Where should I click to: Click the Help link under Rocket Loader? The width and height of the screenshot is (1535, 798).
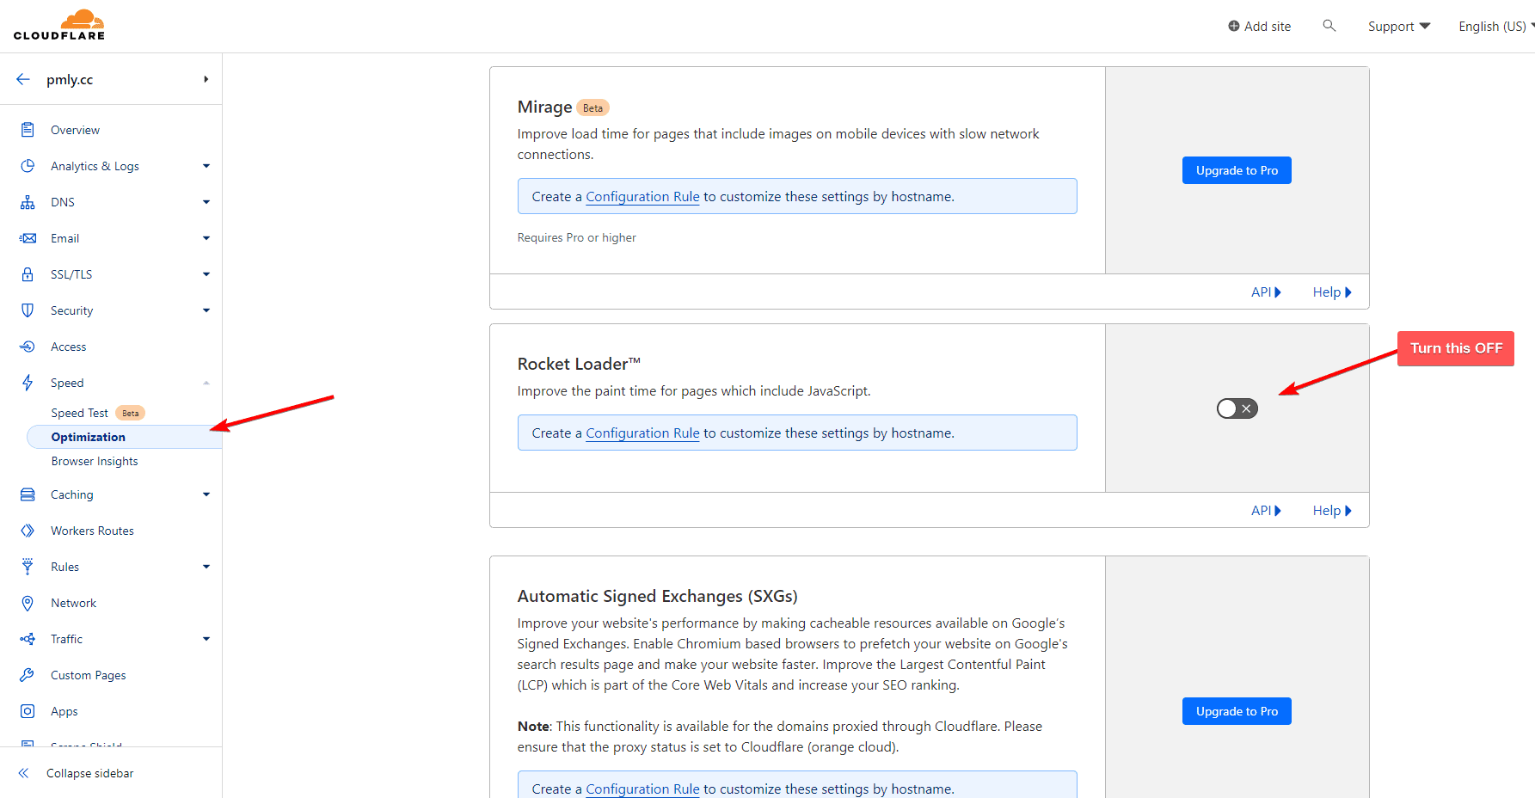coord(1331,510)
